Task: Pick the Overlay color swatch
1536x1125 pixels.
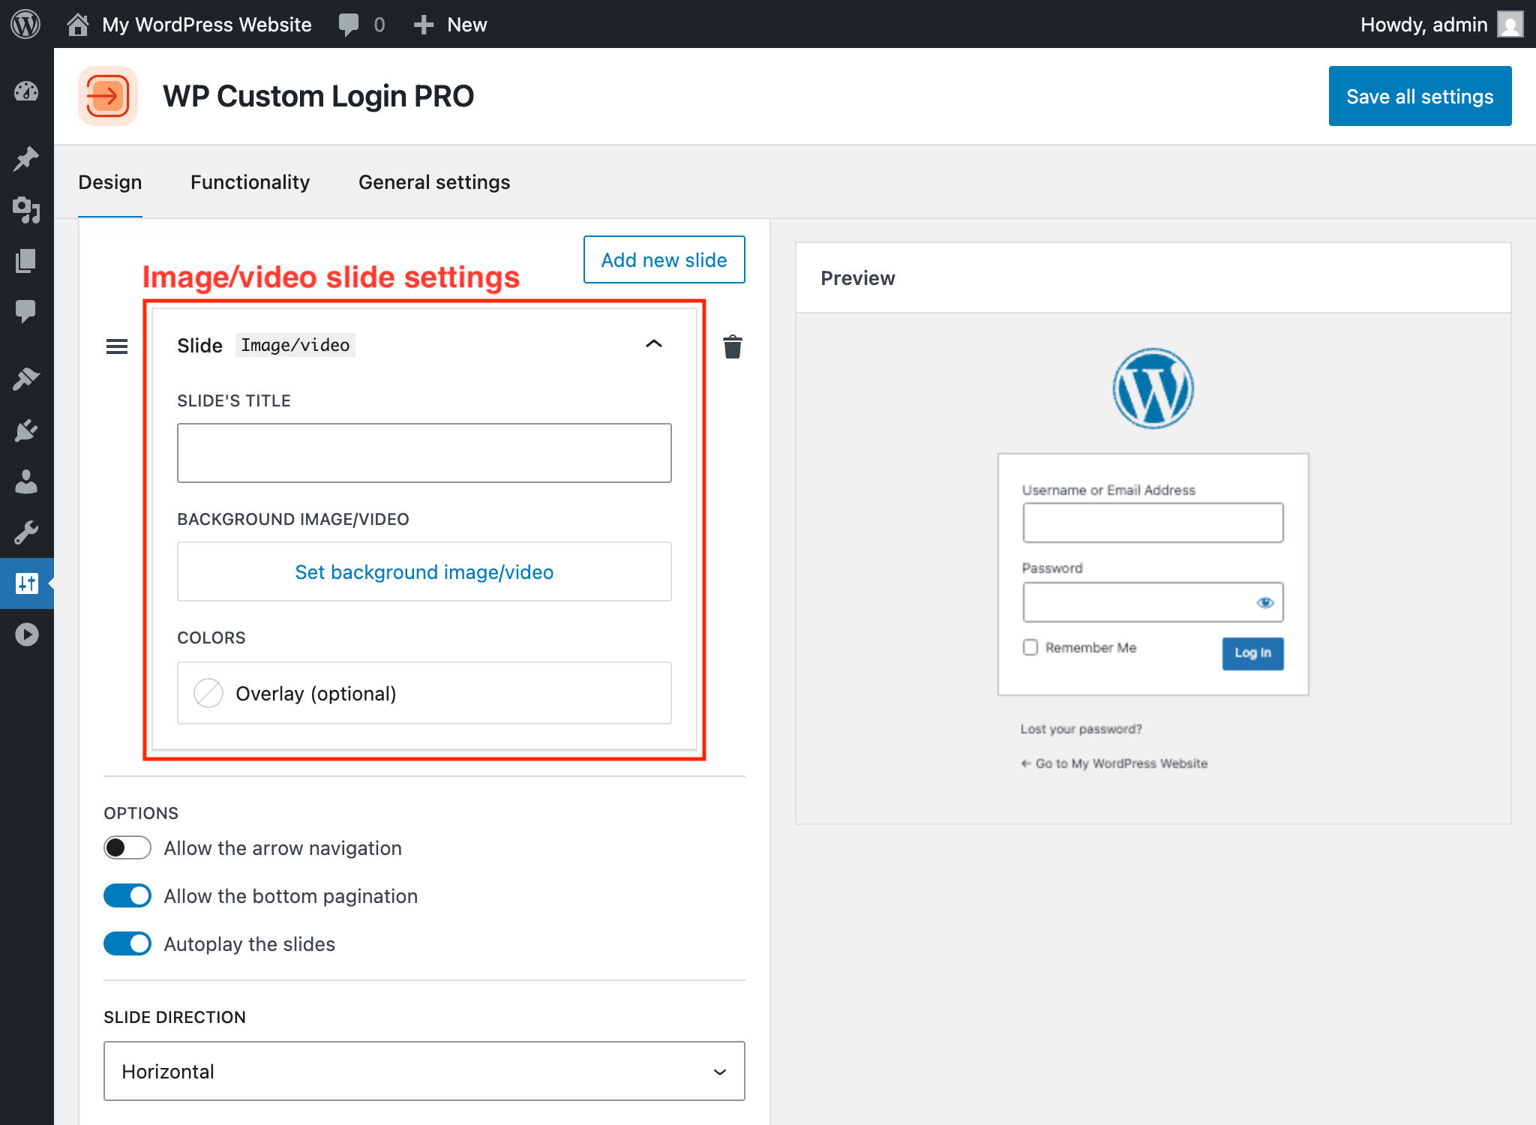Action: coord(208,693)
